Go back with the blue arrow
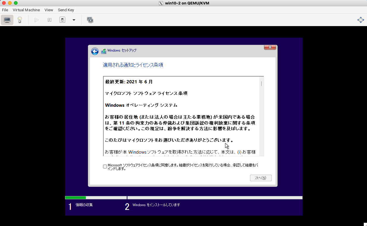Viewport: 367px width, 226px height. pos(95,52)
